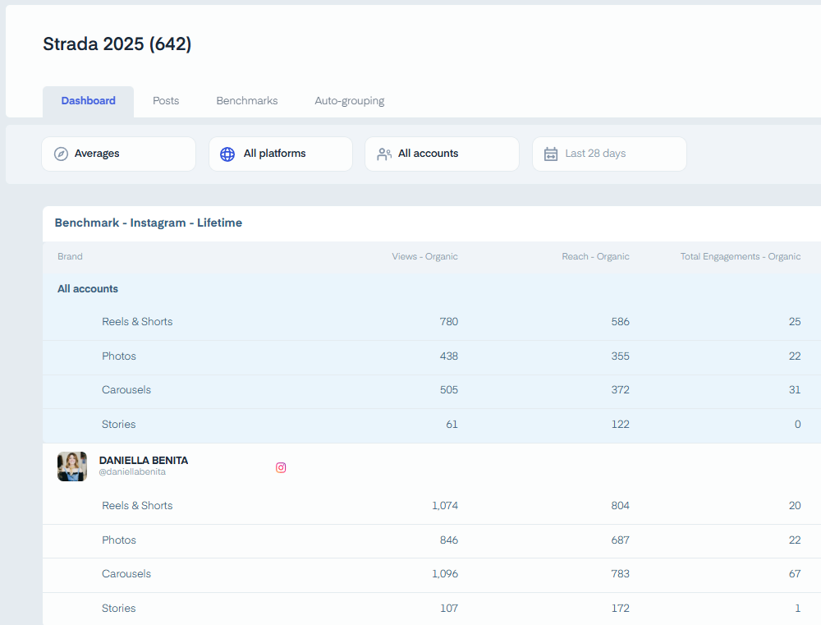Click the 172 reach value
This screenshot has height=625, width=821.
[621, 609]
